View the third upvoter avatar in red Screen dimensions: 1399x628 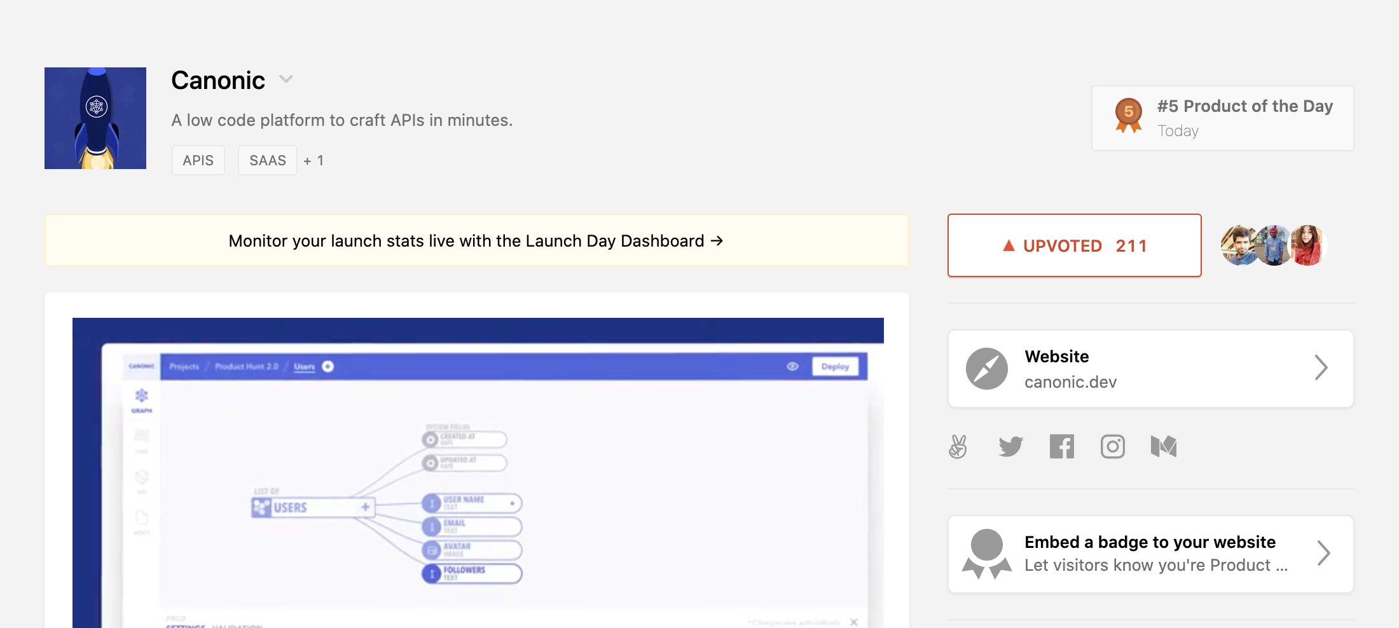click(1307, 245)
